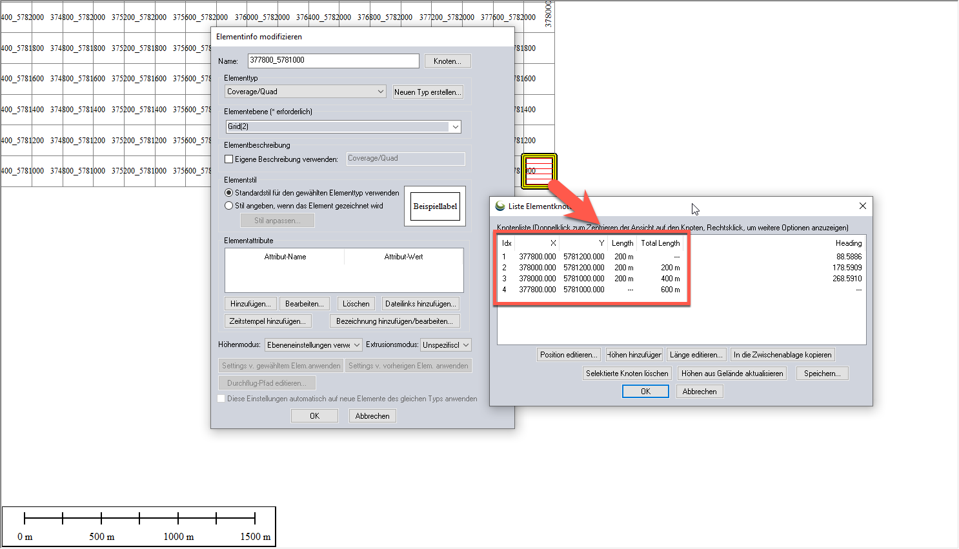Click the Attribut-Wert column header

click(x=404, y=257)
